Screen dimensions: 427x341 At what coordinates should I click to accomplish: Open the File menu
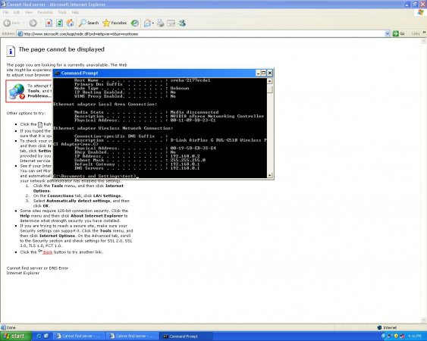(x=5, y=12)
